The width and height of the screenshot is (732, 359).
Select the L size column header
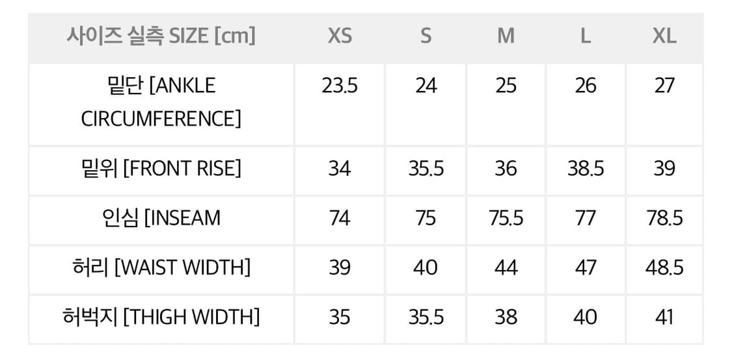(586, 36)
